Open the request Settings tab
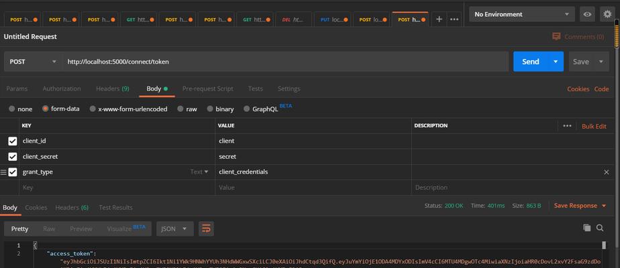Viewport: 620px width, 268px height. (289, 89)
